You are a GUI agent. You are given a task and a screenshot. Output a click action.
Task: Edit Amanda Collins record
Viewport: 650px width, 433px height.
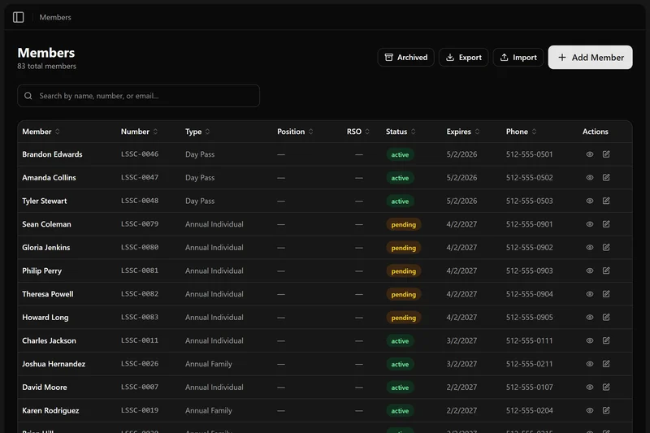click(x=606, y=177)
